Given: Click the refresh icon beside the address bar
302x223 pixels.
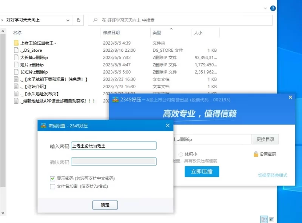Looking at the screenshot, I should point(79,19).
